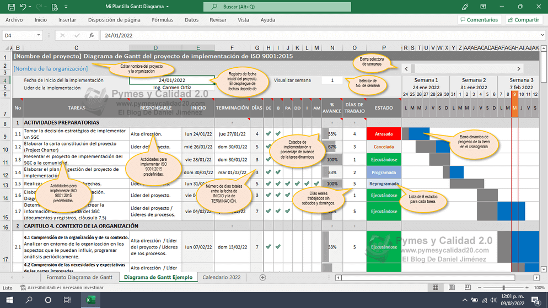Viewport: 548px width, 308px height.
Task: Click the DE checkmark in row 2.1
Action: [x=268, y=247]
